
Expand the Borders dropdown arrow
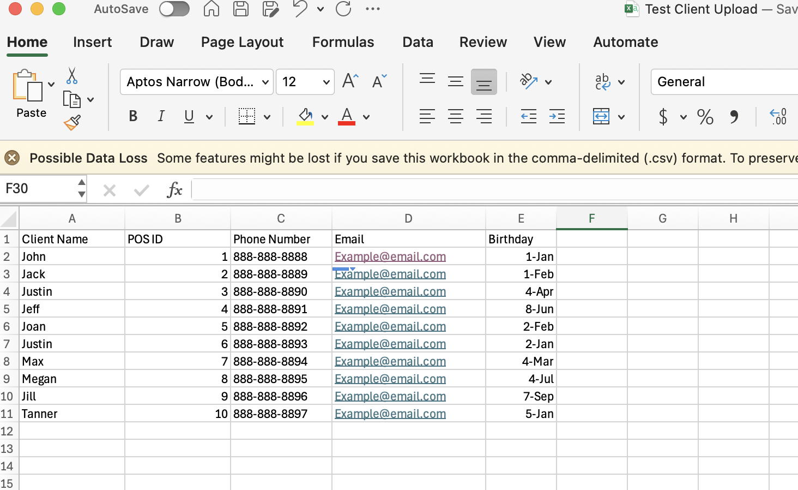click(x=267, y=117)
